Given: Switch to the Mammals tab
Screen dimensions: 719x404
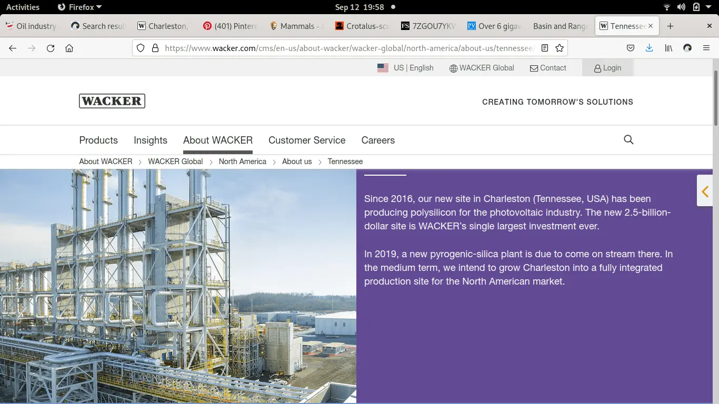Looking at the screenshot, I should click(295, 26).
